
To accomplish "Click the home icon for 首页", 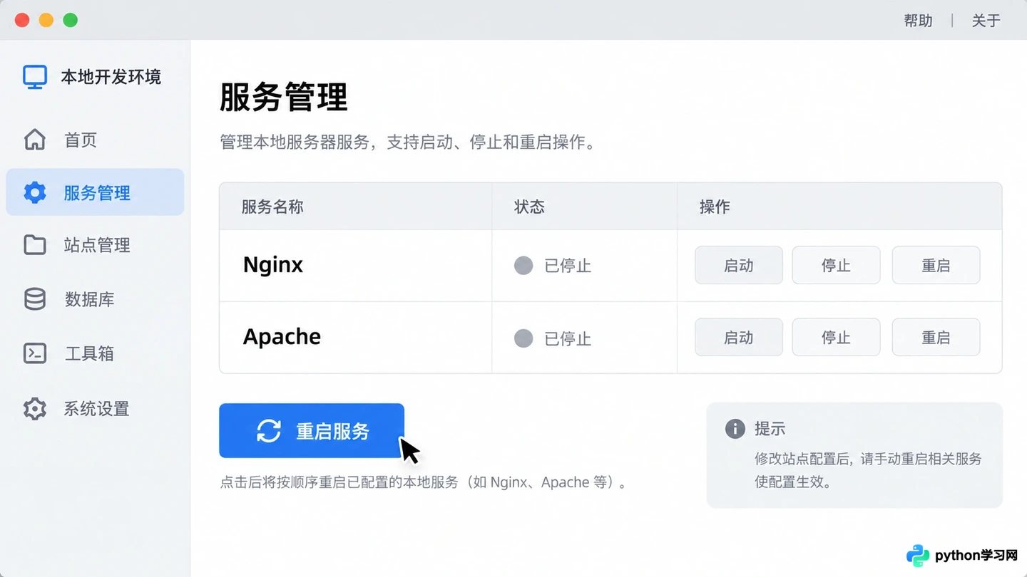I will pos(35,140).
